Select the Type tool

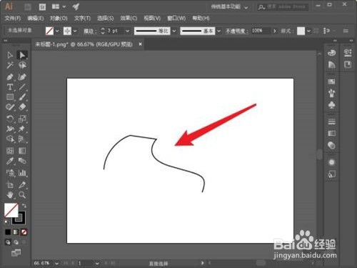coord(10,87)
